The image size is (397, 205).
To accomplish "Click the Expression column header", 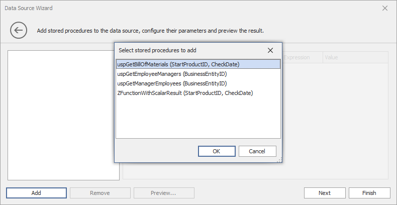I will pyautogui.click(x=303, y=57).
